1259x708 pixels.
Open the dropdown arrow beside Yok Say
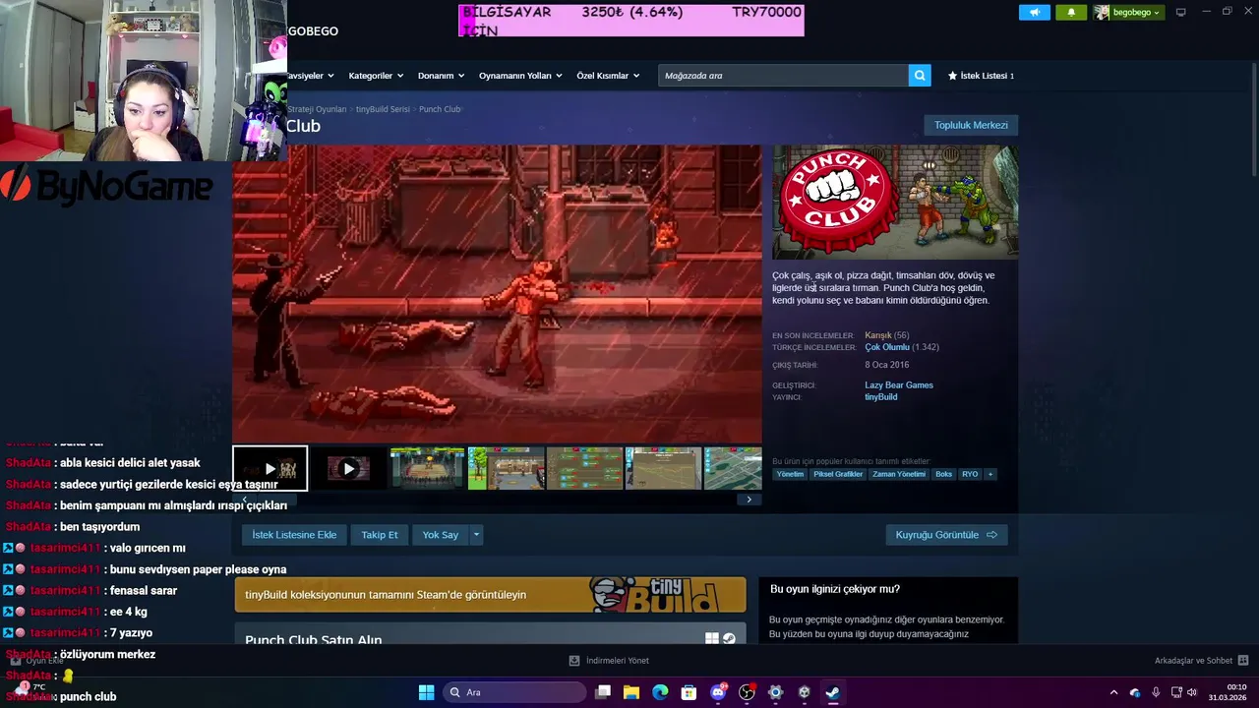476,535
